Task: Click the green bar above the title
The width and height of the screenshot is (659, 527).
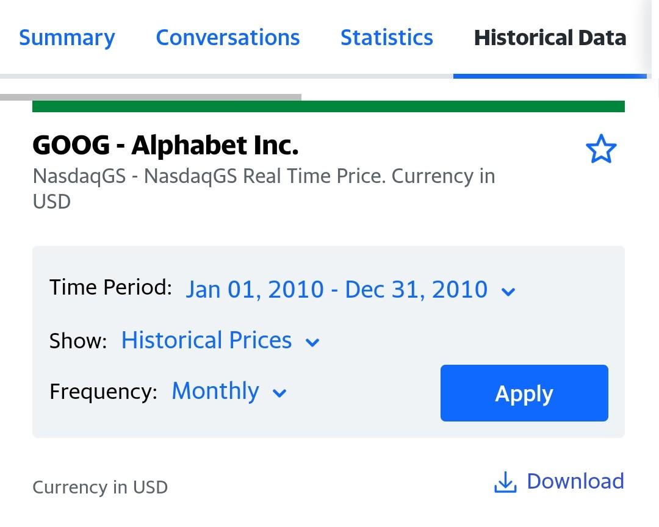Action: 328,107
